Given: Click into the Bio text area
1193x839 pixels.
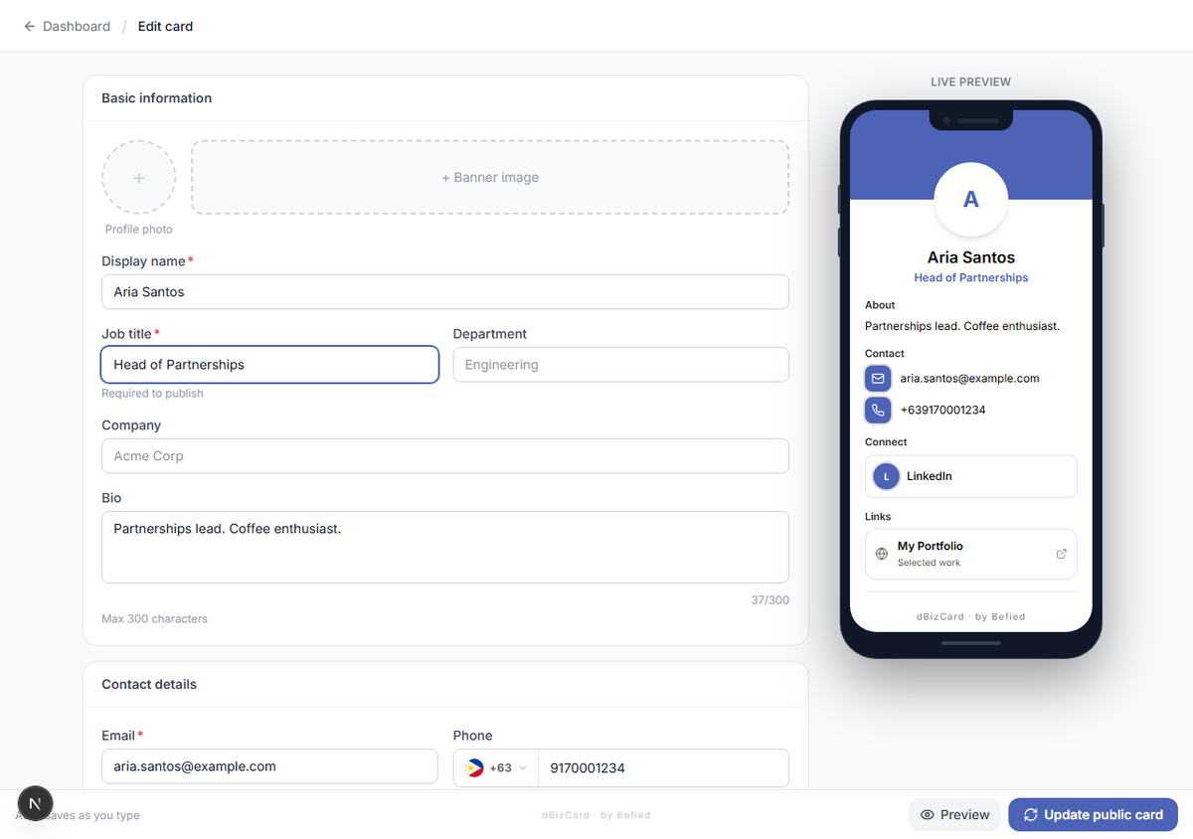Looking at the screenshot, I should (x=445, y=547).
